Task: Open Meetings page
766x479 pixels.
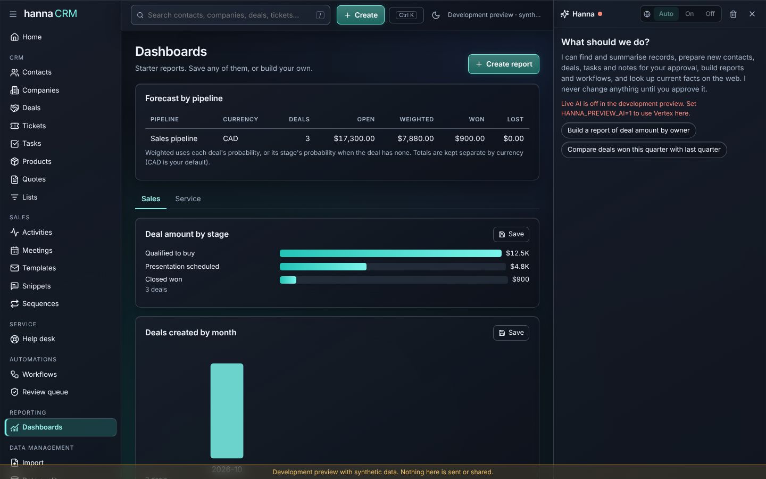Action: pos(60,251)
